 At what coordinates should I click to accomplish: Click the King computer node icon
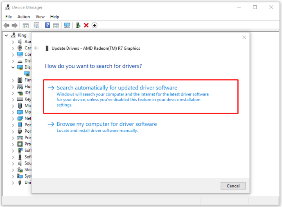click(x=13, y=35)
